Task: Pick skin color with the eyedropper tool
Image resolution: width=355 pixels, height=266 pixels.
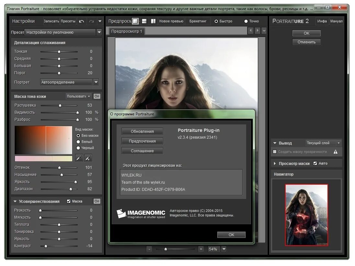Action: 79,158
